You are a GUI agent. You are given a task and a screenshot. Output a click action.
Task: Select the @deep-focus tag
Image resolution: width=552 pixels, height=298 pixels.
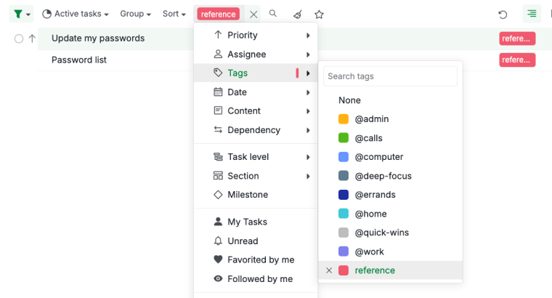pos(391,176)
